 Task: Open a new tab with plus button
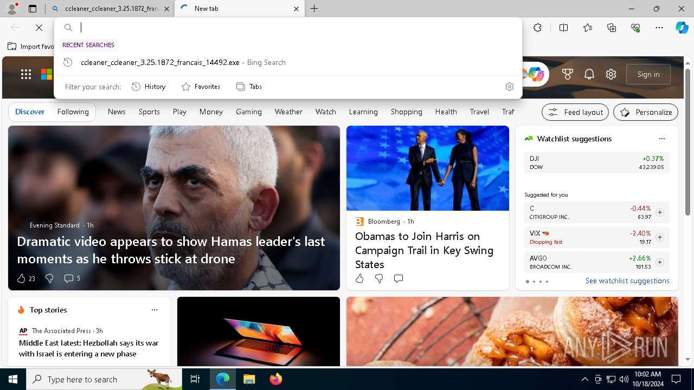click(x=314, y=9)
